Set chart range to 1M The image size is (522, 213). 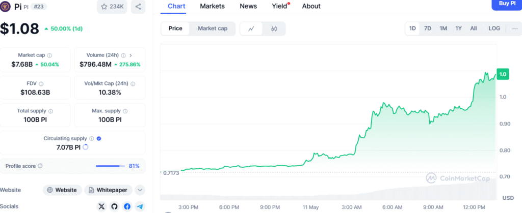(443, 28)
